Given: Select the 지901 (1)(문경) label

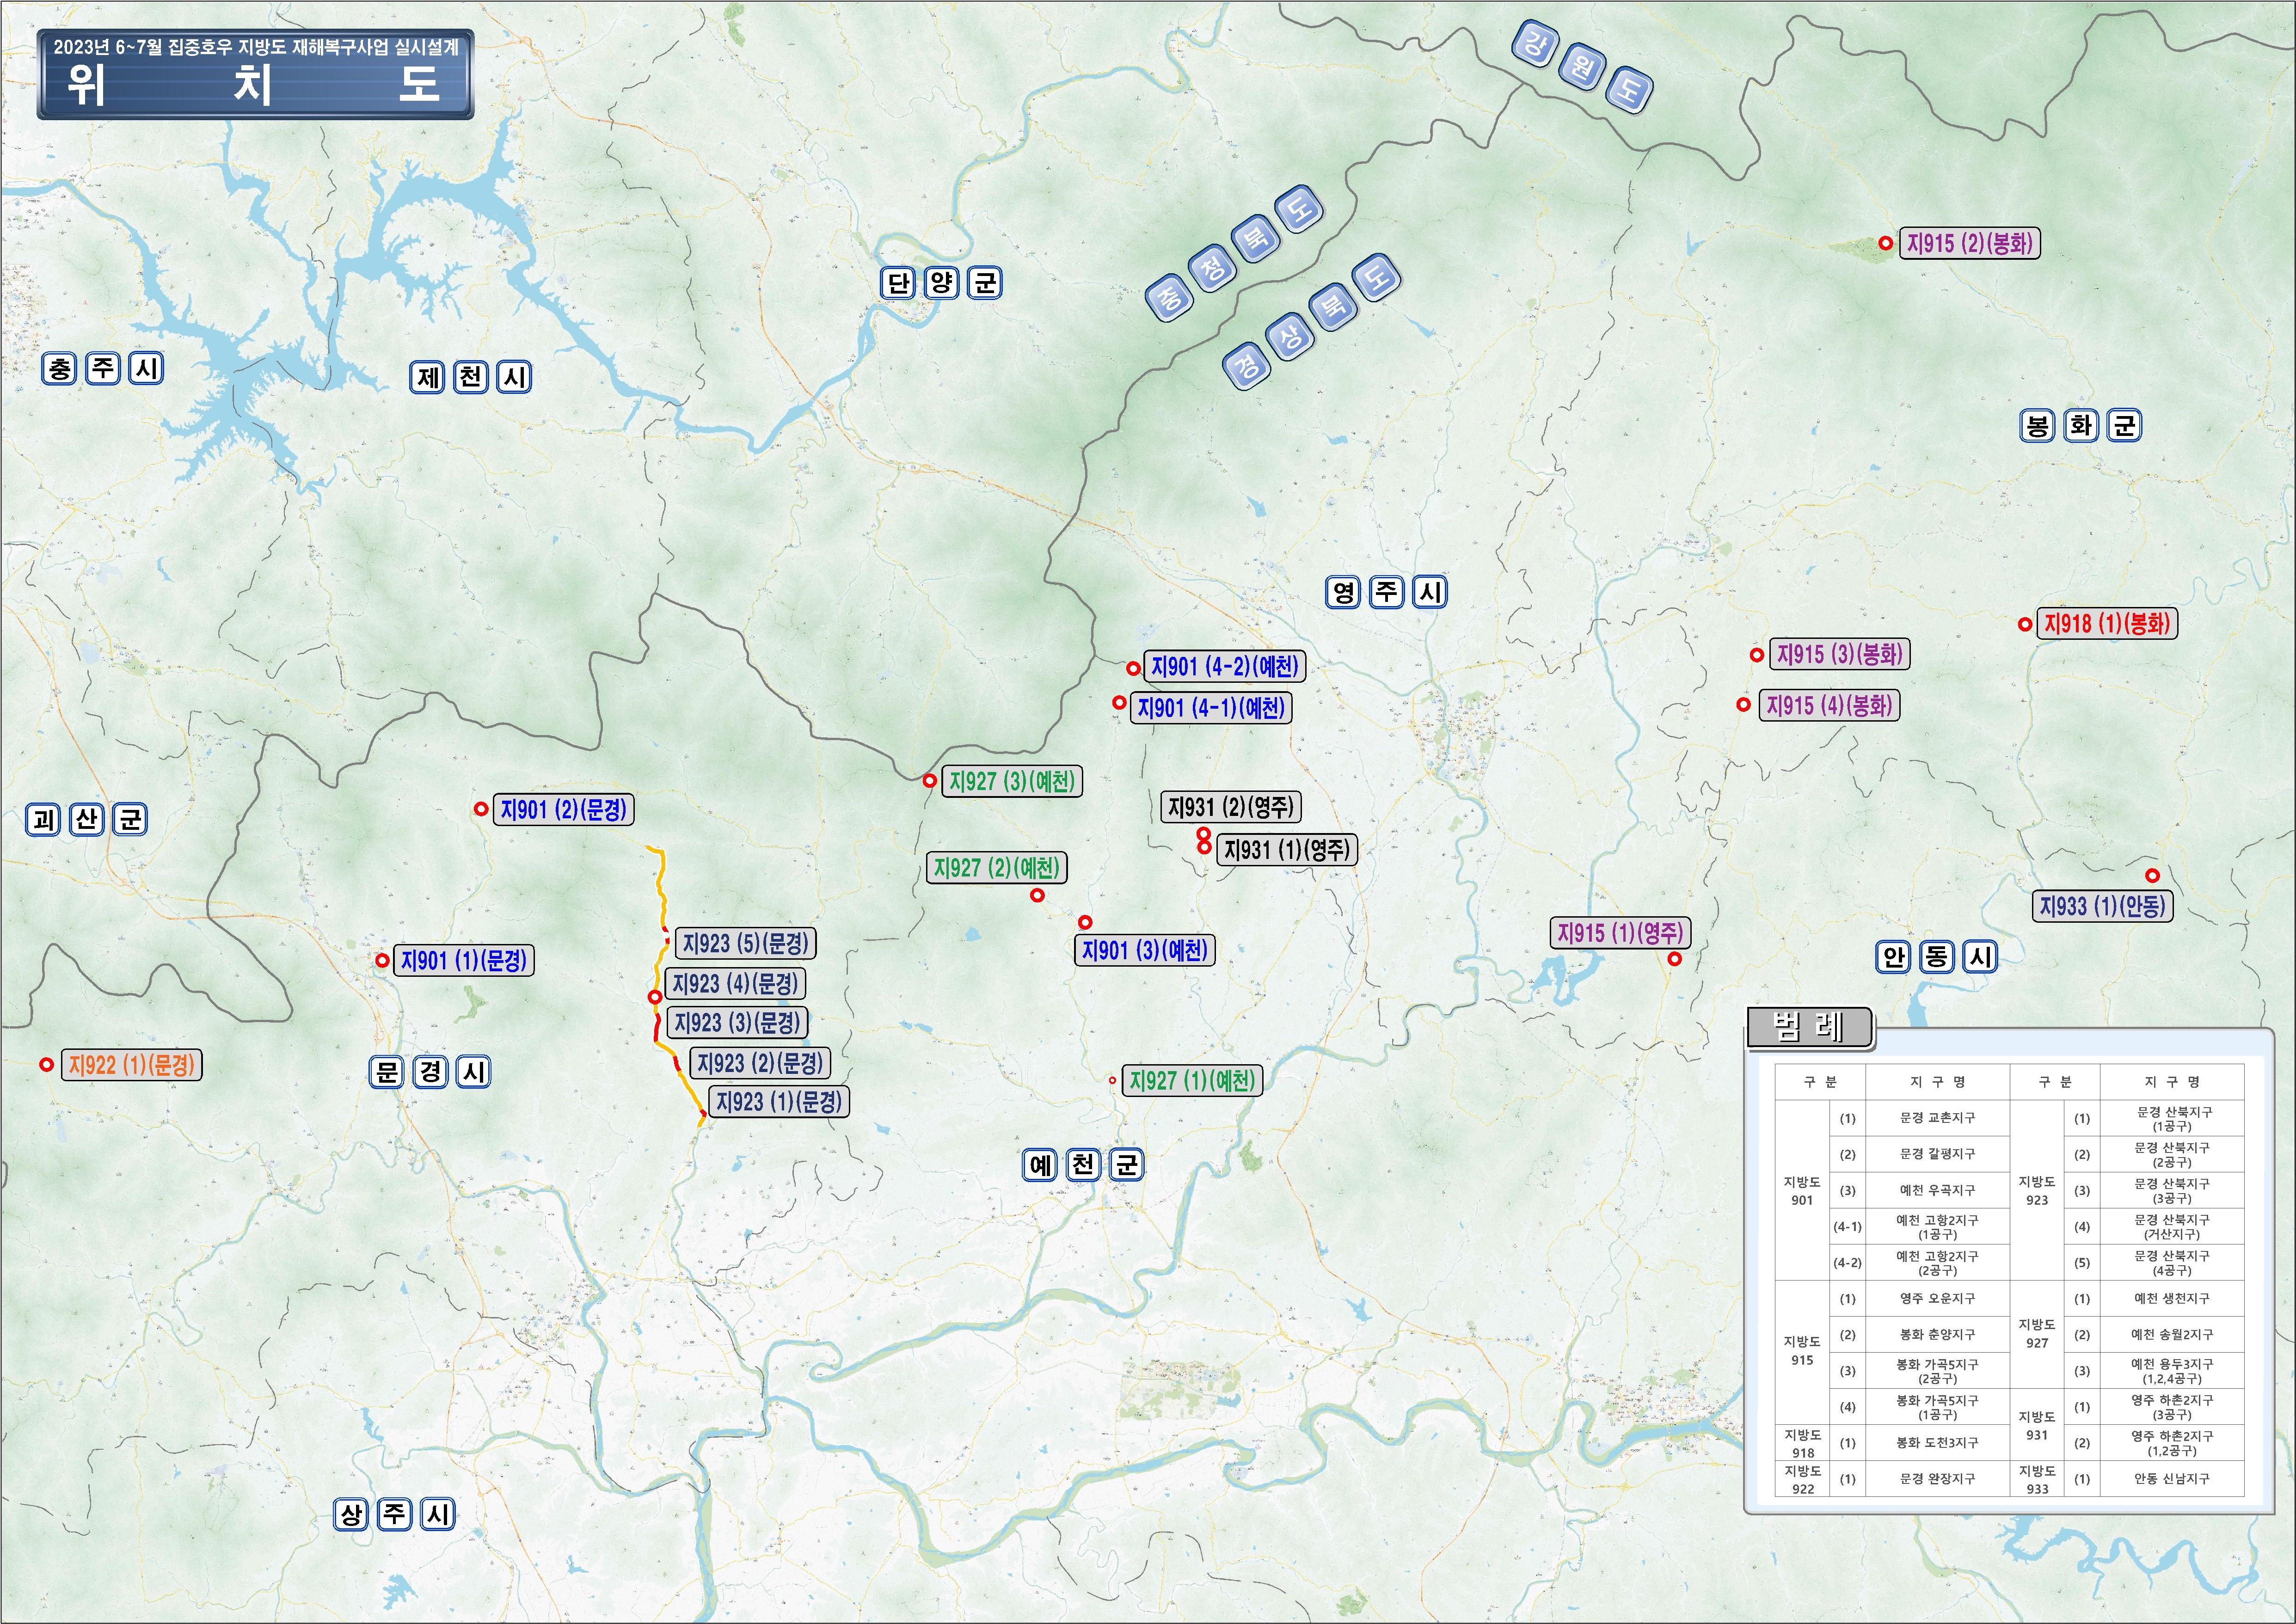Looking at the screenshot, I should coord(464,960).
